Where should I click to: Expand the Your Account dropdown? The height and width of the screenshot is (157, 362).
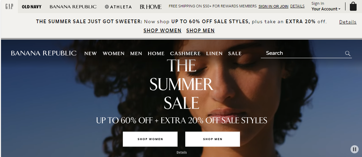(x=326, y=9)
